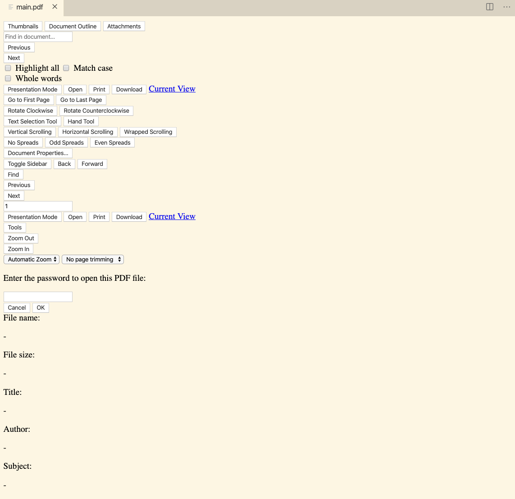Show the Document Outline
This screenshot has height=499, width=515.
pyautogui.click(x=73, y=26)
